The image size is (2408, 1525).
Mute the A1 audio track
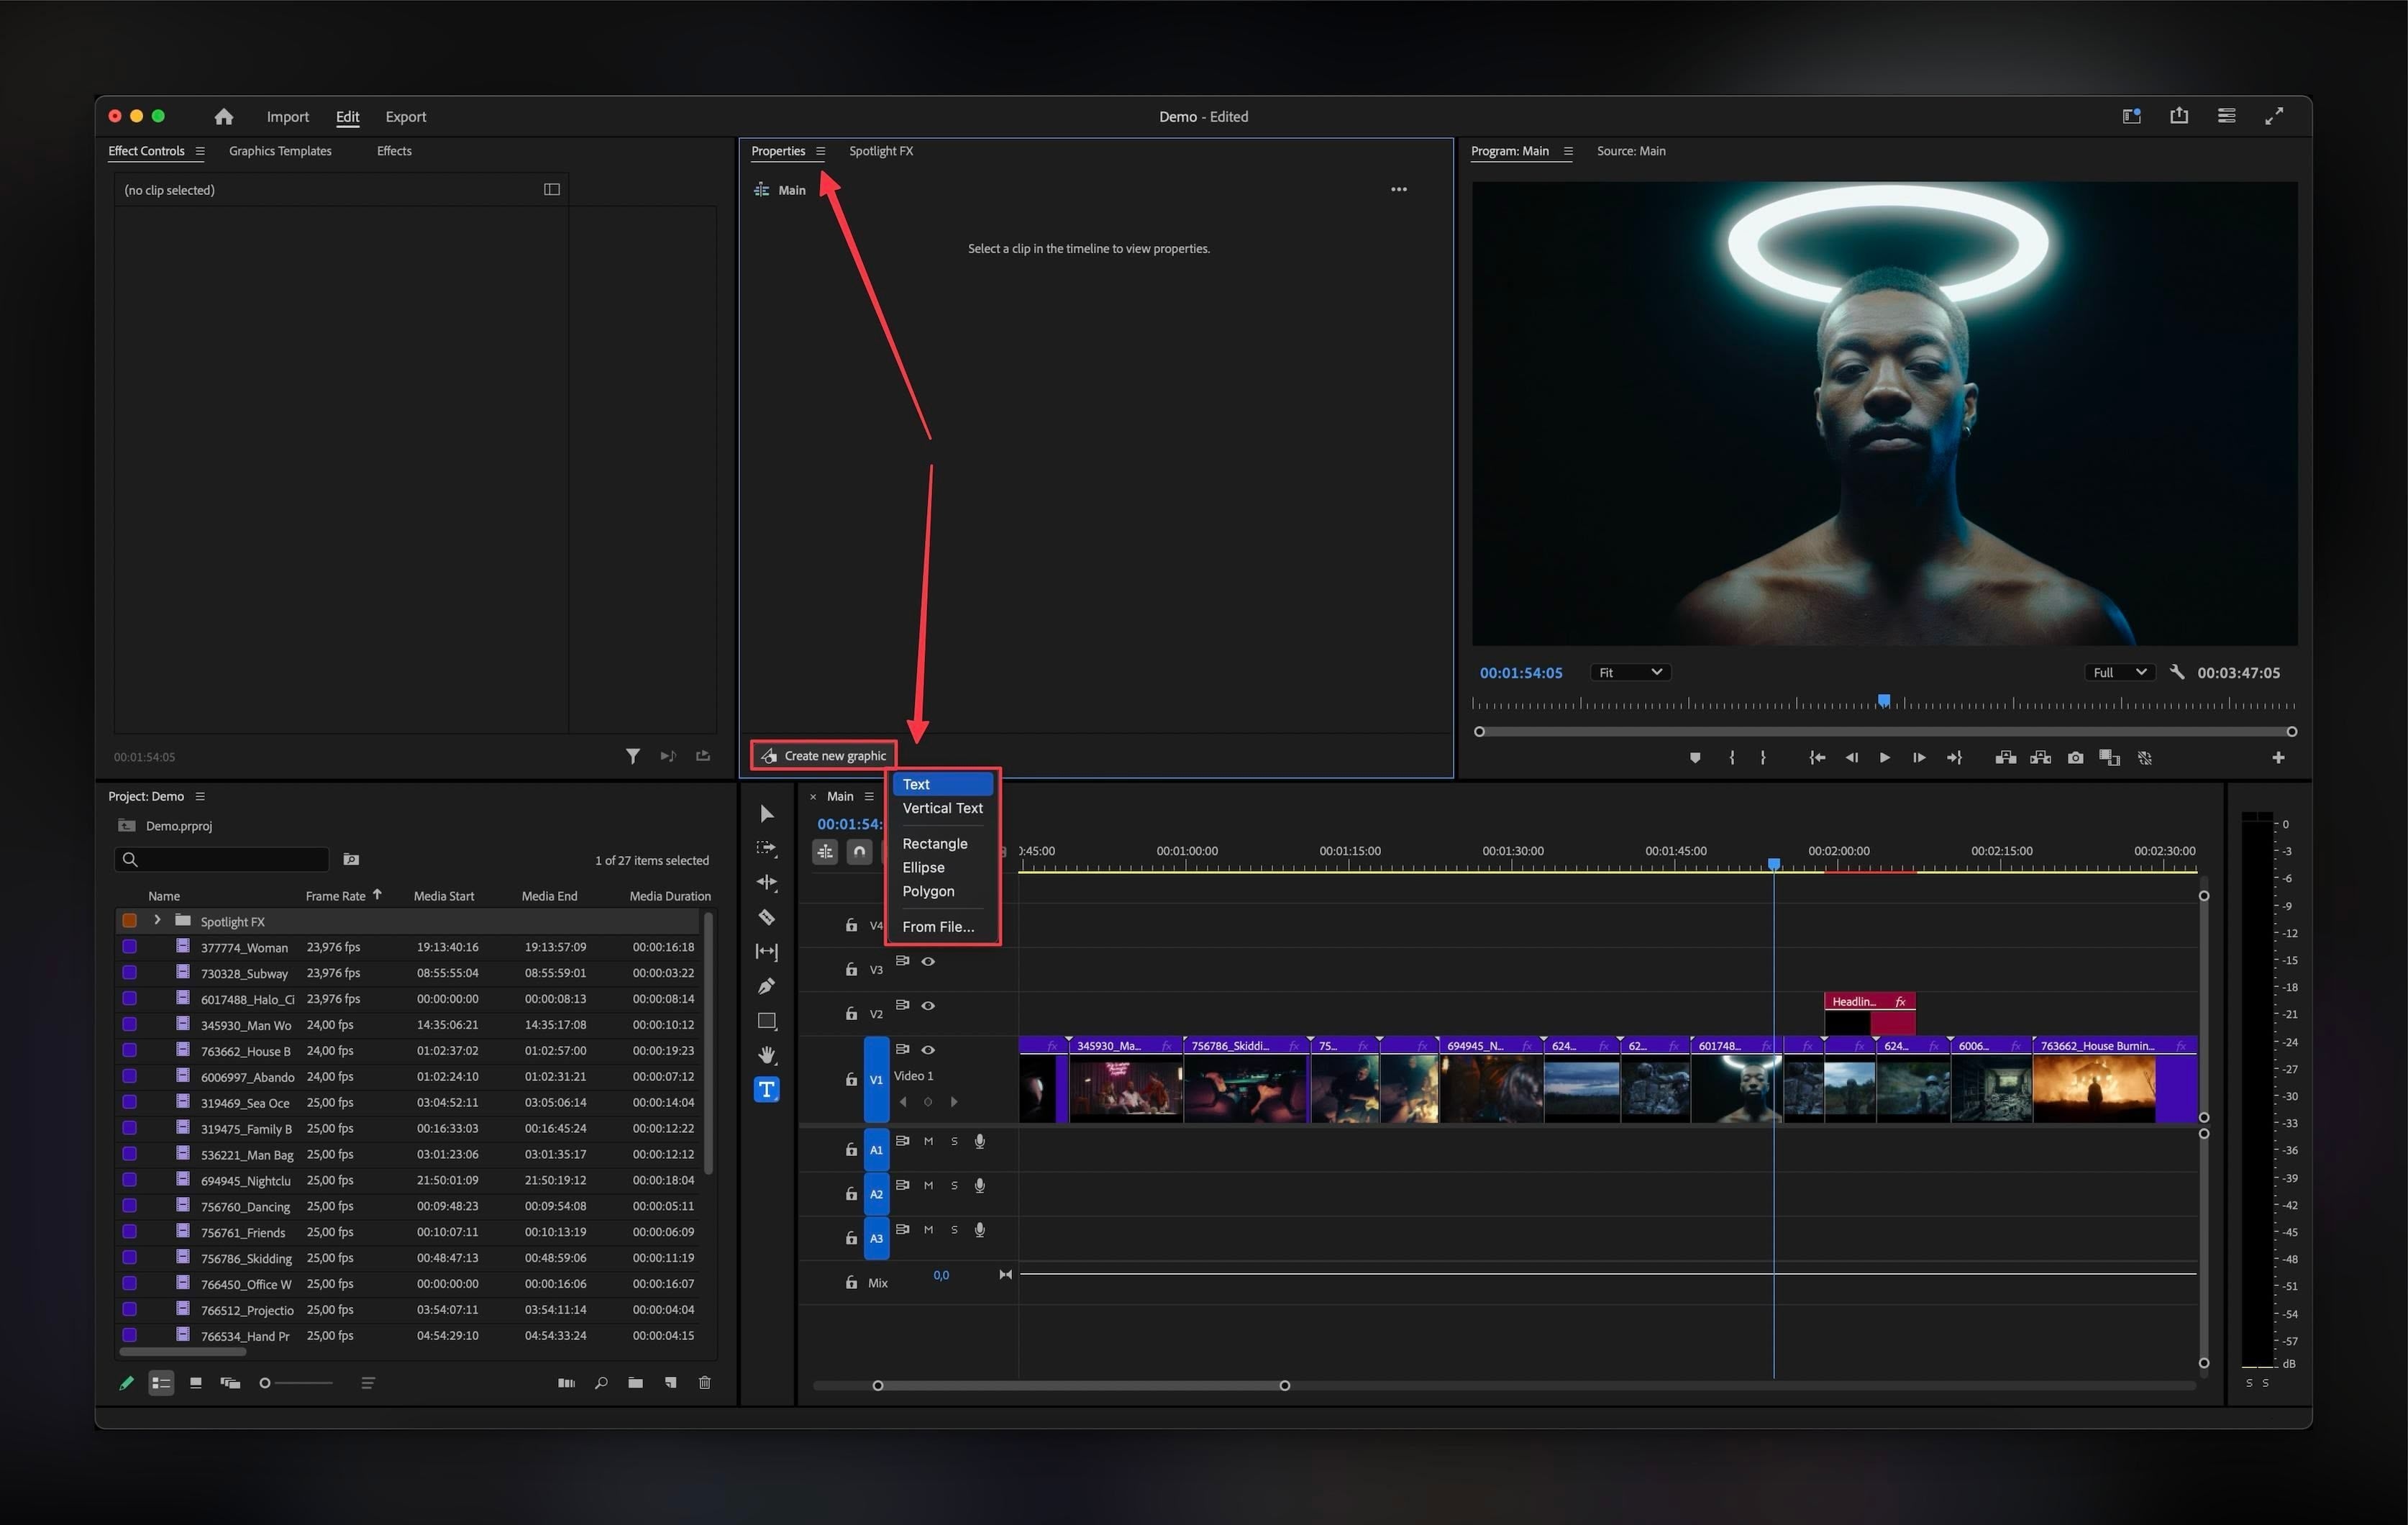coord(928,1141)
